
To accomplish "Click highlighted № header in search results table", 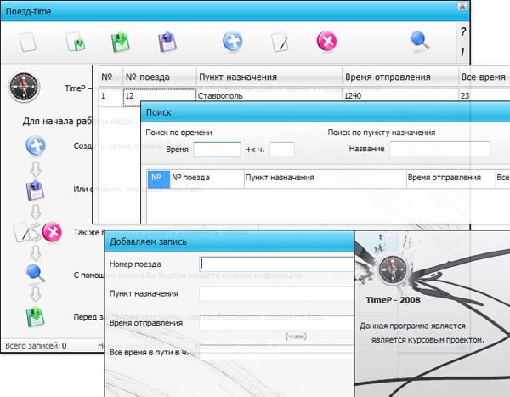I will pos(159,179).
